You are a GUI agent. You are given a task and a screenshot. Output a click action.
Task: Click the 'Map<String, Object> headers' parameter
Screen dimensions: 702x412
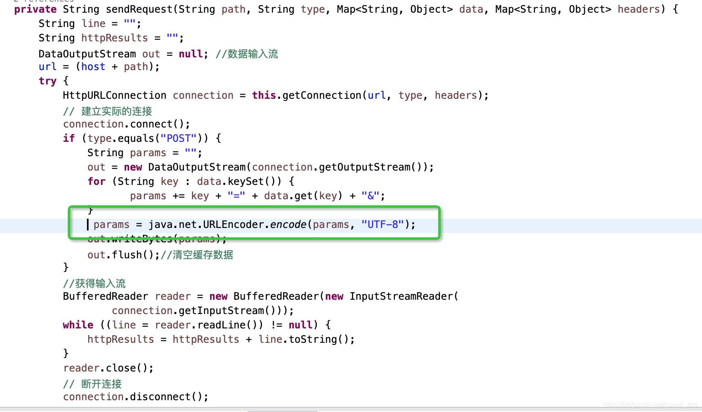(x=578, y=9)
